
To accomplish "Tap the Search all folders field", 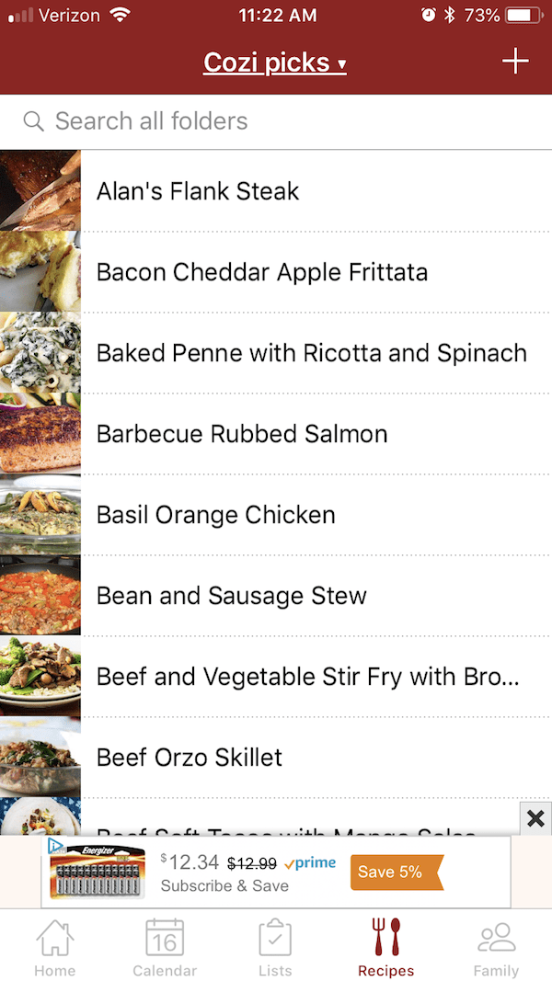I will (276, 121).
